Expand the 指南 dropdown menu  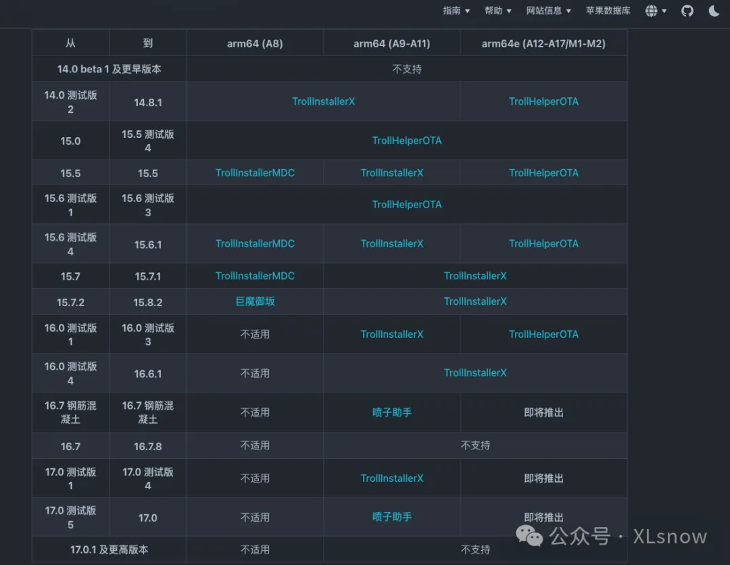pos(456,11)
